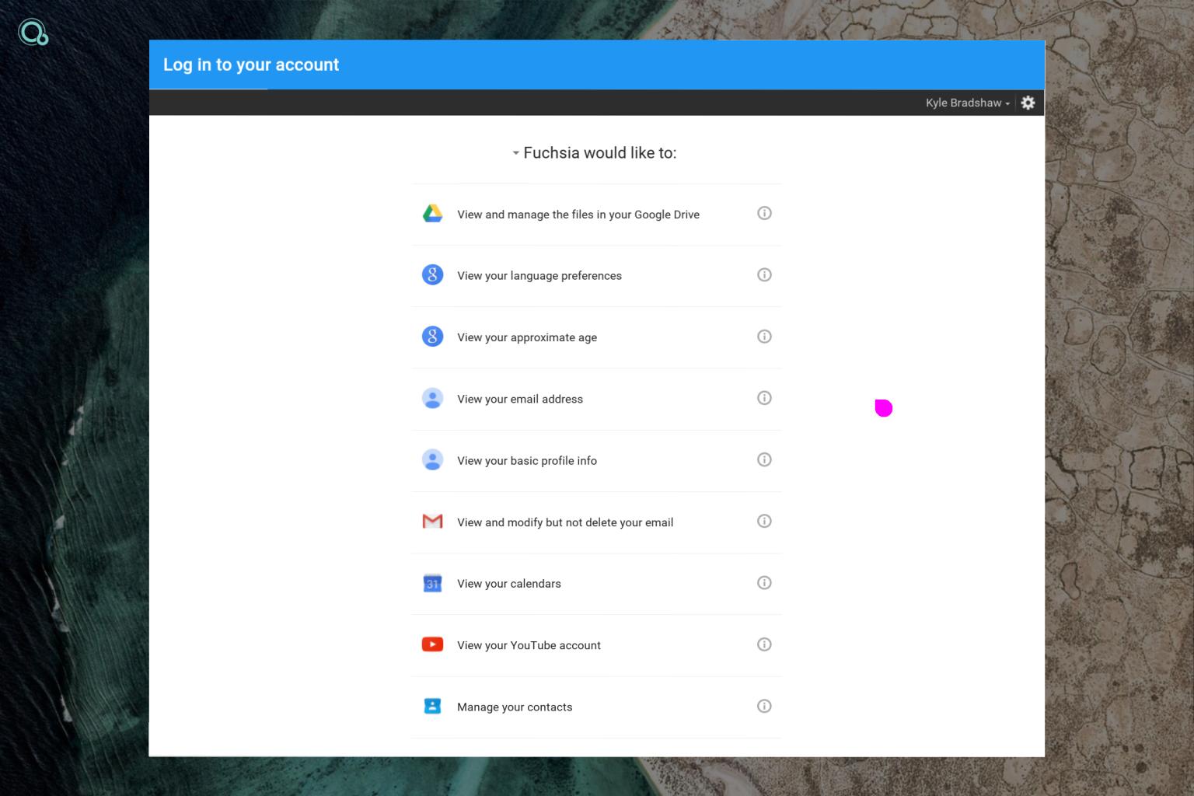Viewport: 1194px width, 796px height.
Task: Click the Fuchsia logo in the corner
Action: click(x=33, y=32)
